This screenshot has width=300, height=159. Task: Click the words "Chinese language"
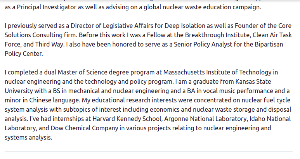[55, 100]
